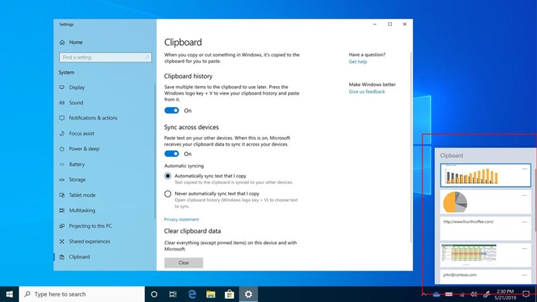Click the Settings page vertical scrollbar
Screen dimensions: 537x302
pos(410,134)
